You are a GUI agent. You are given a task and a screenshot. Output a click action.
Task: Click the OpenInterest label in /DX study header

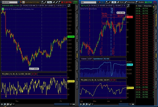(x=98, y=59)
